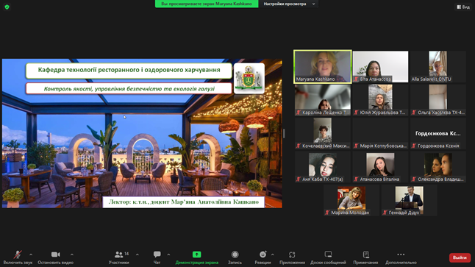Open Примечания notes
475x267 pixels.
pyautogui.click(x=365, y=257)
